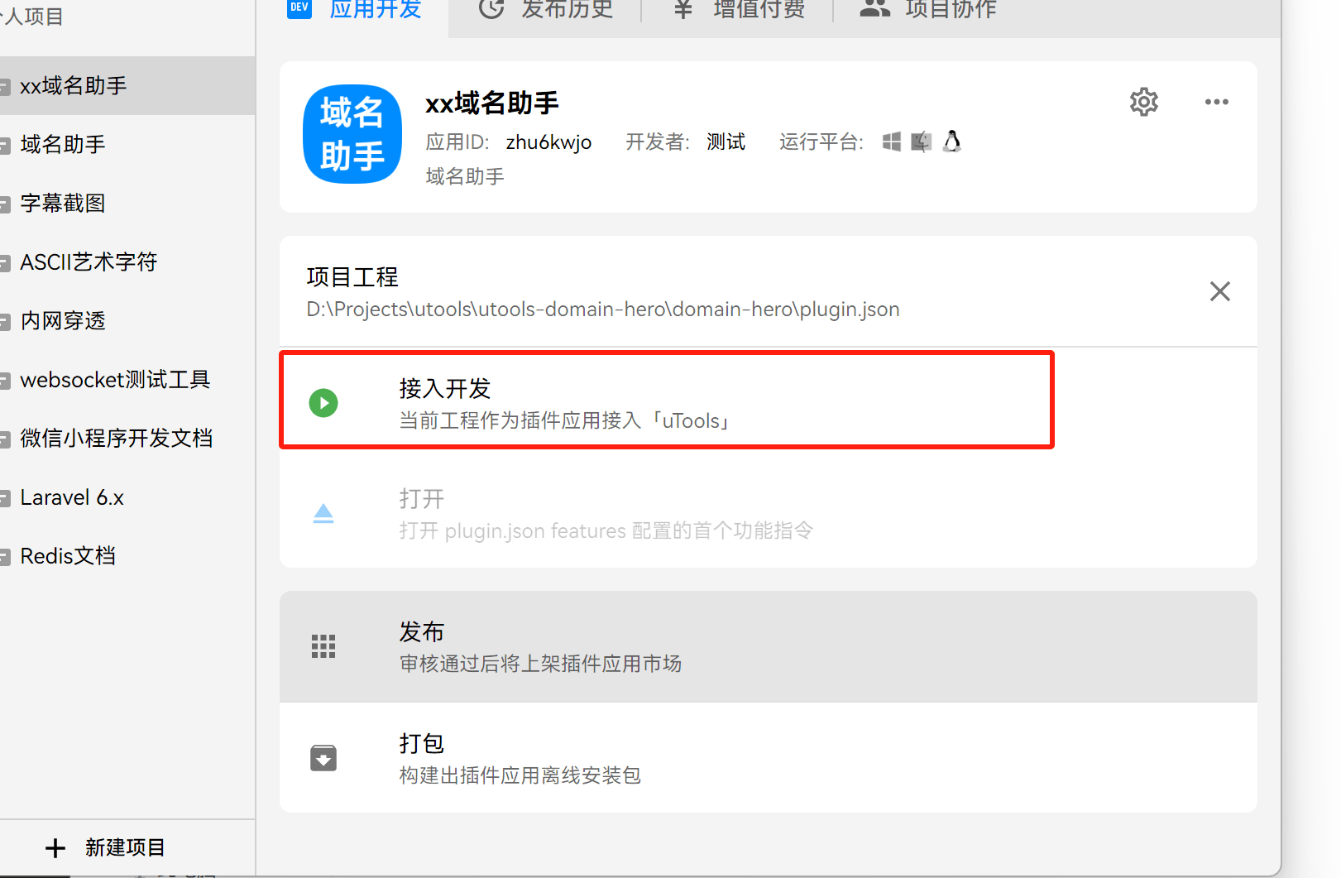Screen dimensions: 1341x878
Task: Select the Laravel 6.x sidebar item
Action: point(72,498)
